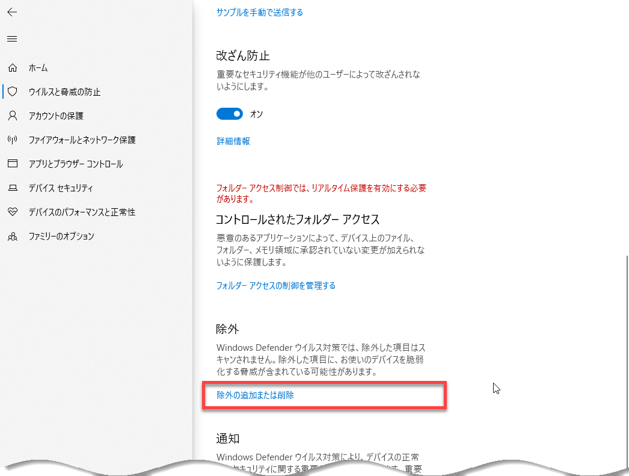
Task: Select ファミリーのオプション menu label
Action: coord(61,236)
